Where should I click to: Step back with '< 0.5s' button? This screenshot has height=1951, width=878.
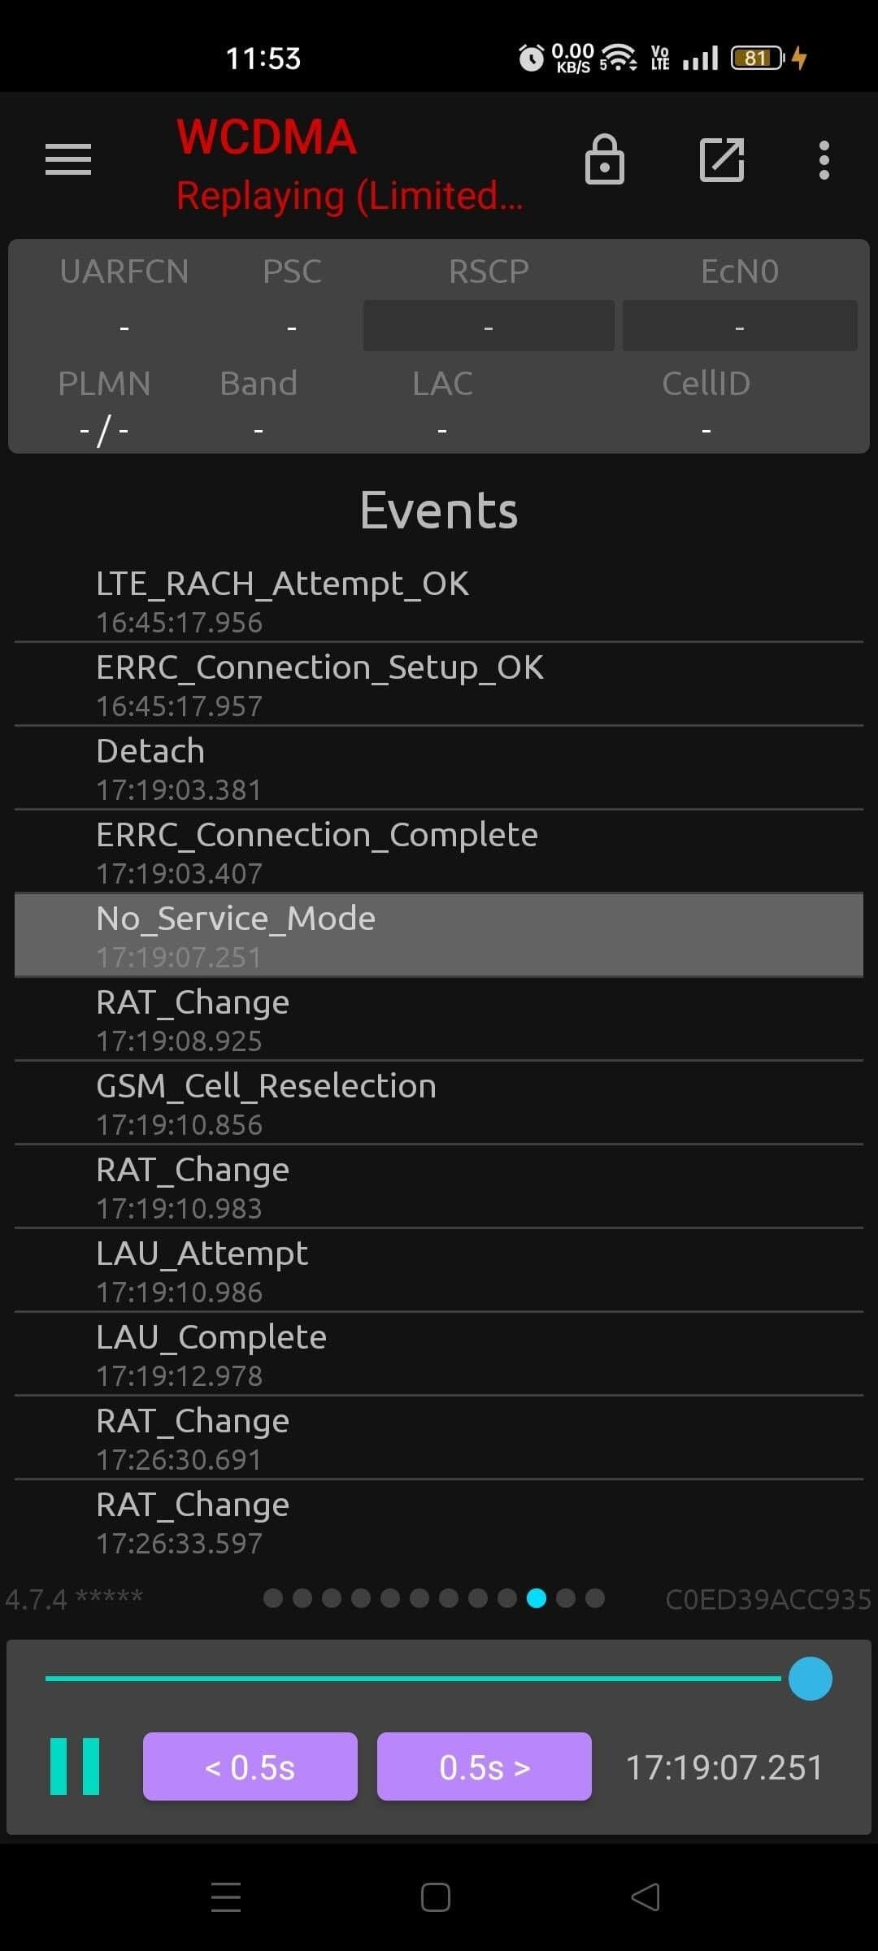click(250, 1766)
